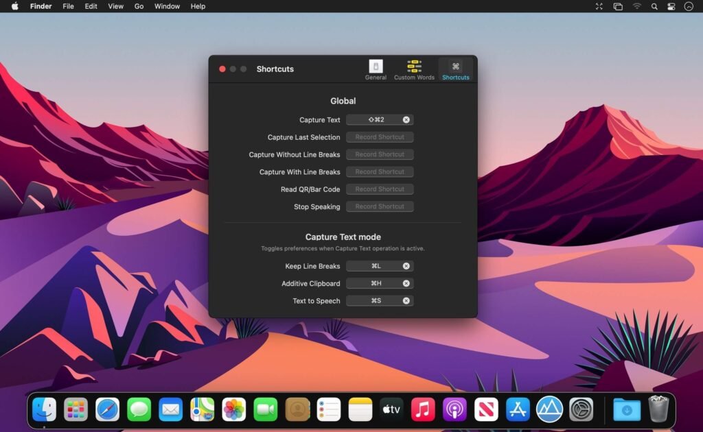Clear the Capture Text shortcut

405,119
